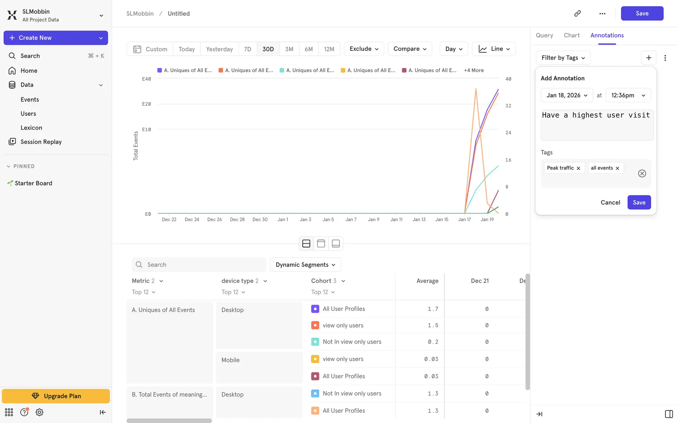The width and height of the screenshot is (678, 423).
Task: Click the table Search input field
Action: (x=199, y=265)
